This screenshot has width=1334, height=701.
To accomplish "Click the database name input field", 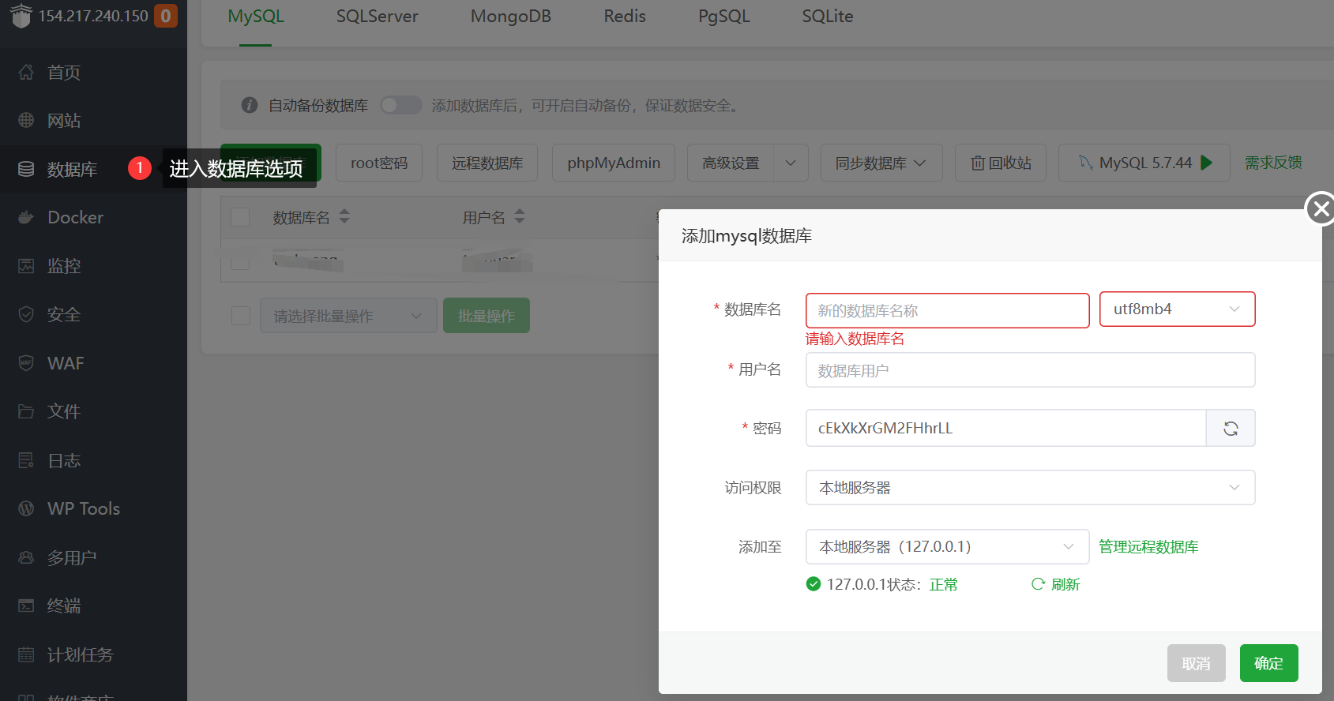I will pos(947,310).
